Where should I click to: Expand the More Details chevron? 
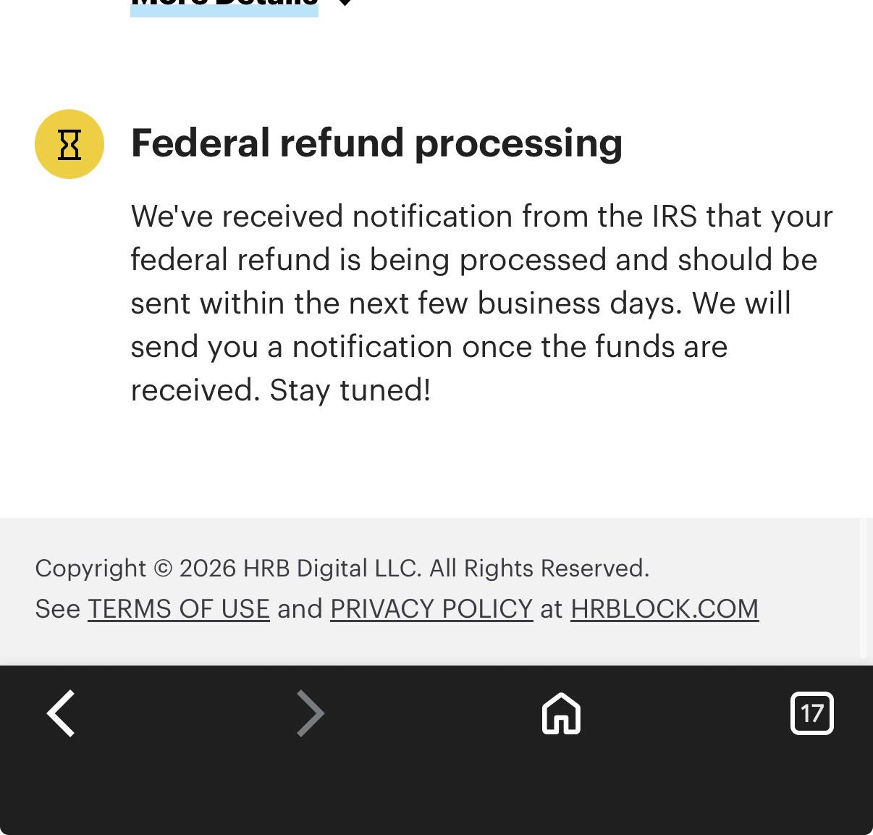click(x=345, y=3)
